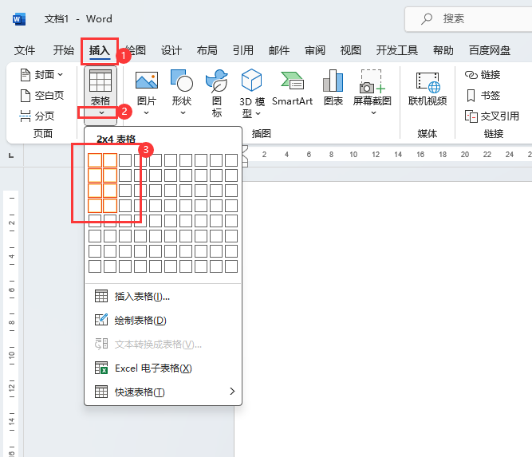Expand the 屏幕截图 dropdown chevron

pos(373,112)
